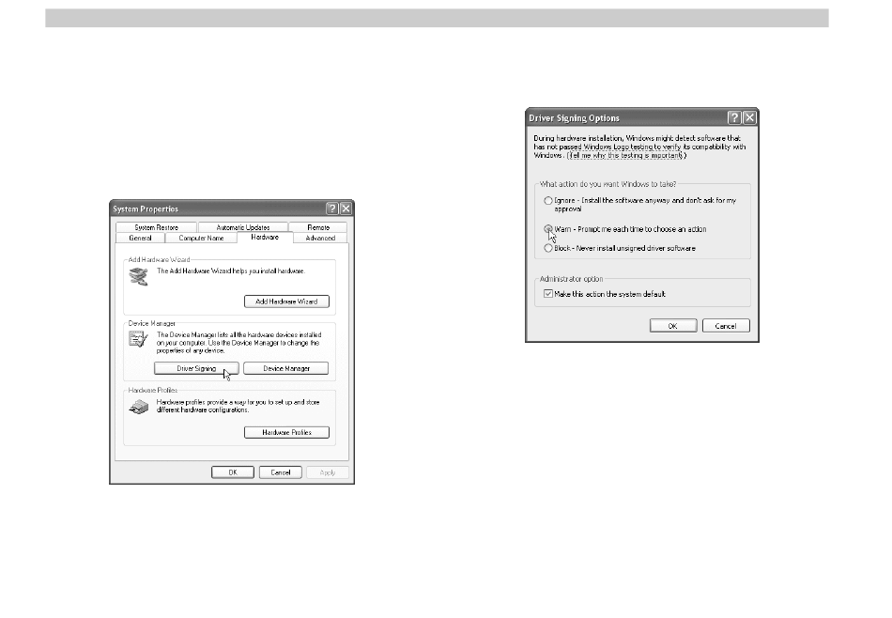Click the Add Hardware Wizard icon
The width and height of the screenshot is (892, 618).
pyautogui.click(x=138, y=276)
